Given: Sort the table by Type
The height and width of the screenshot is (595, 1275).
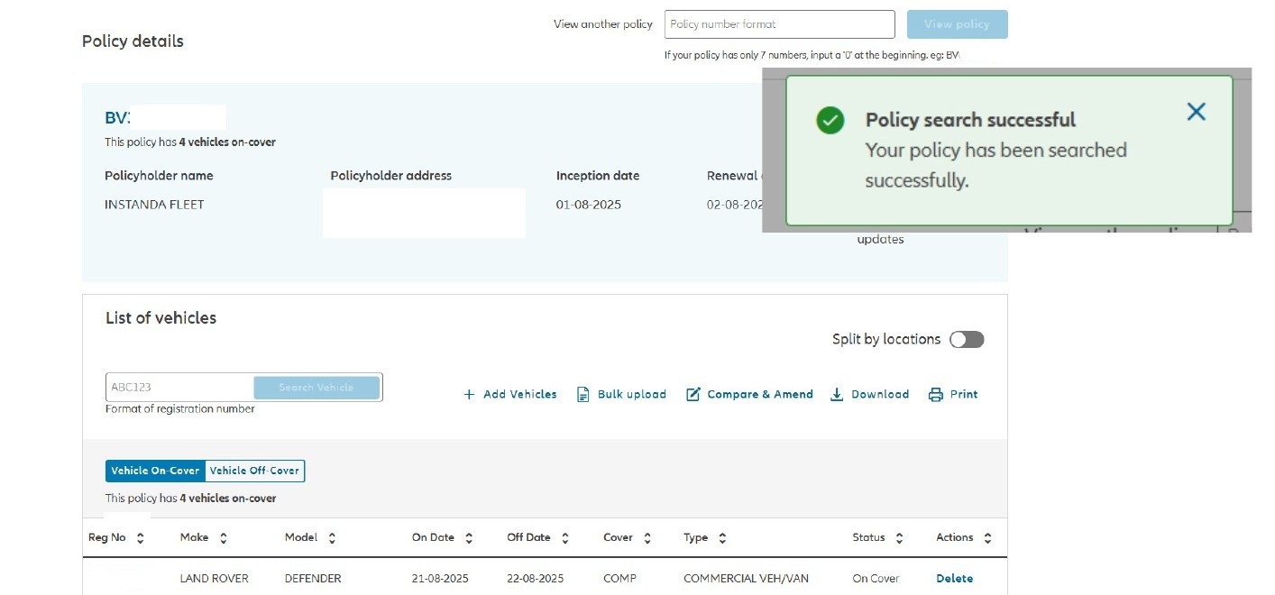Looking at the screenshot, I should pos(722,538).
